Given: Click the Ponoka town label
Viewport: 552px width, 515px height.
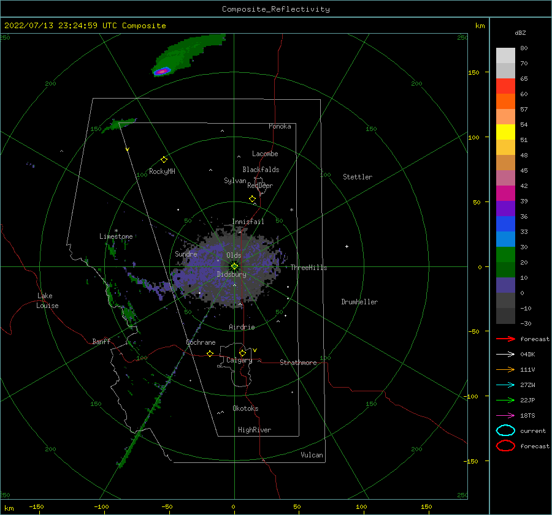Looking at the screenshot, I should point(280,127).
